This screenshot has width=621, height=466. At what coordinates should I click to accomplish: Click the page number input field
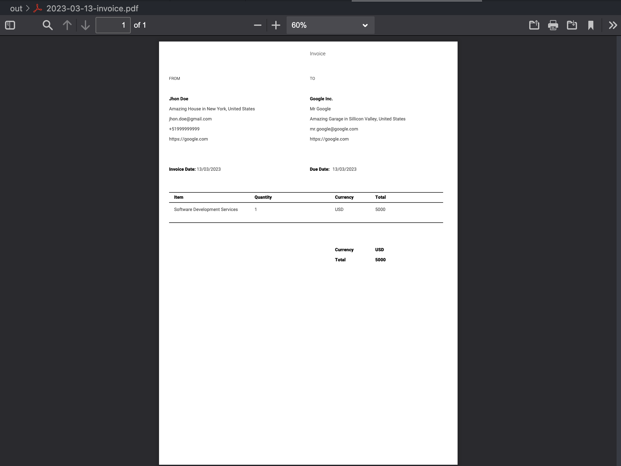(113, 25)
